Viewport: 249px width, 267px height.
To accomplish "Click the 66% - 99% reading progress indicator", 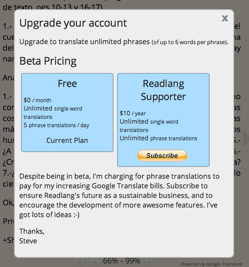I will click(x=121, y=261).
